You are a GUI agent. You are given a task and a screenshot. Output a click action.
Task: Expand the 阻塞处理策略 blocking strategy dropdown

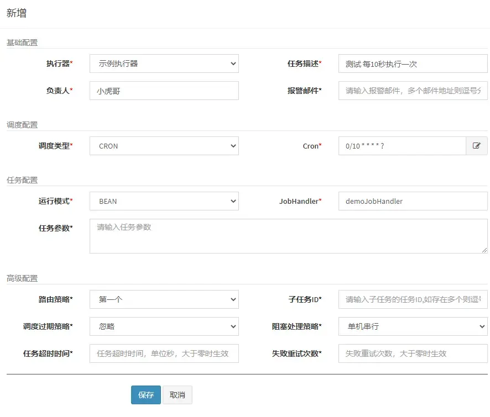click(412, 326)
